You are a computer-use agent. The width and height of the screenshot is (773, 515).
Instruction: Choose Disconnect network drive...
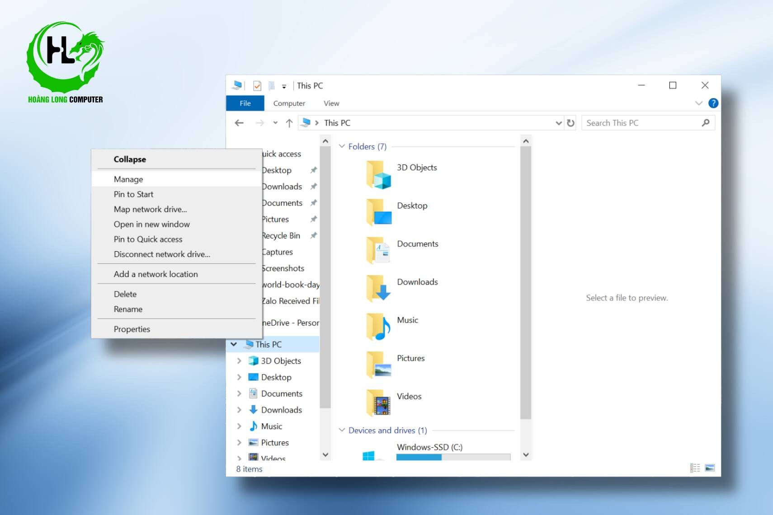pyautogui.click(x=177, y=254)
